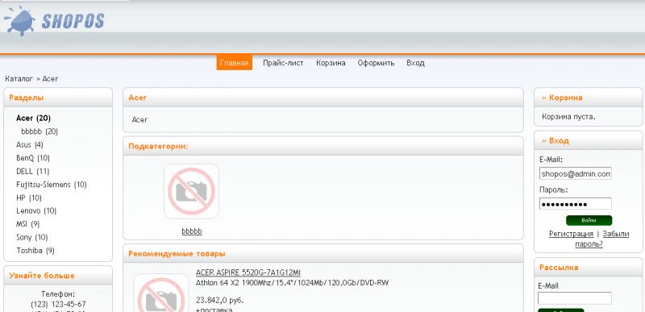This screenshot has height=312, width=645.
Task: Click the Athlon 64 X2 description text
Action: (292, 283)
